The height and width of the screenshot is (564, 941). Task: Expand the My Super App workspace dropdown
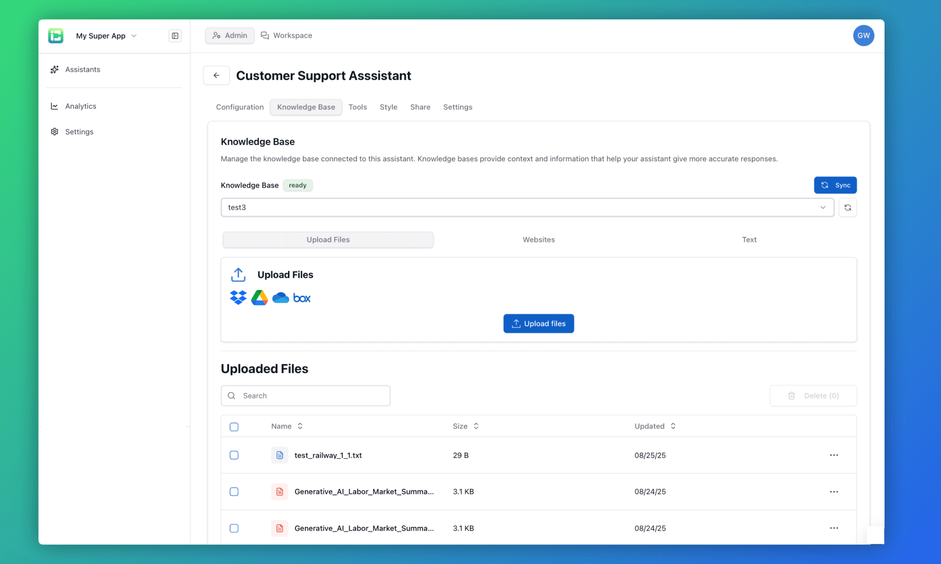pos(134,35)
